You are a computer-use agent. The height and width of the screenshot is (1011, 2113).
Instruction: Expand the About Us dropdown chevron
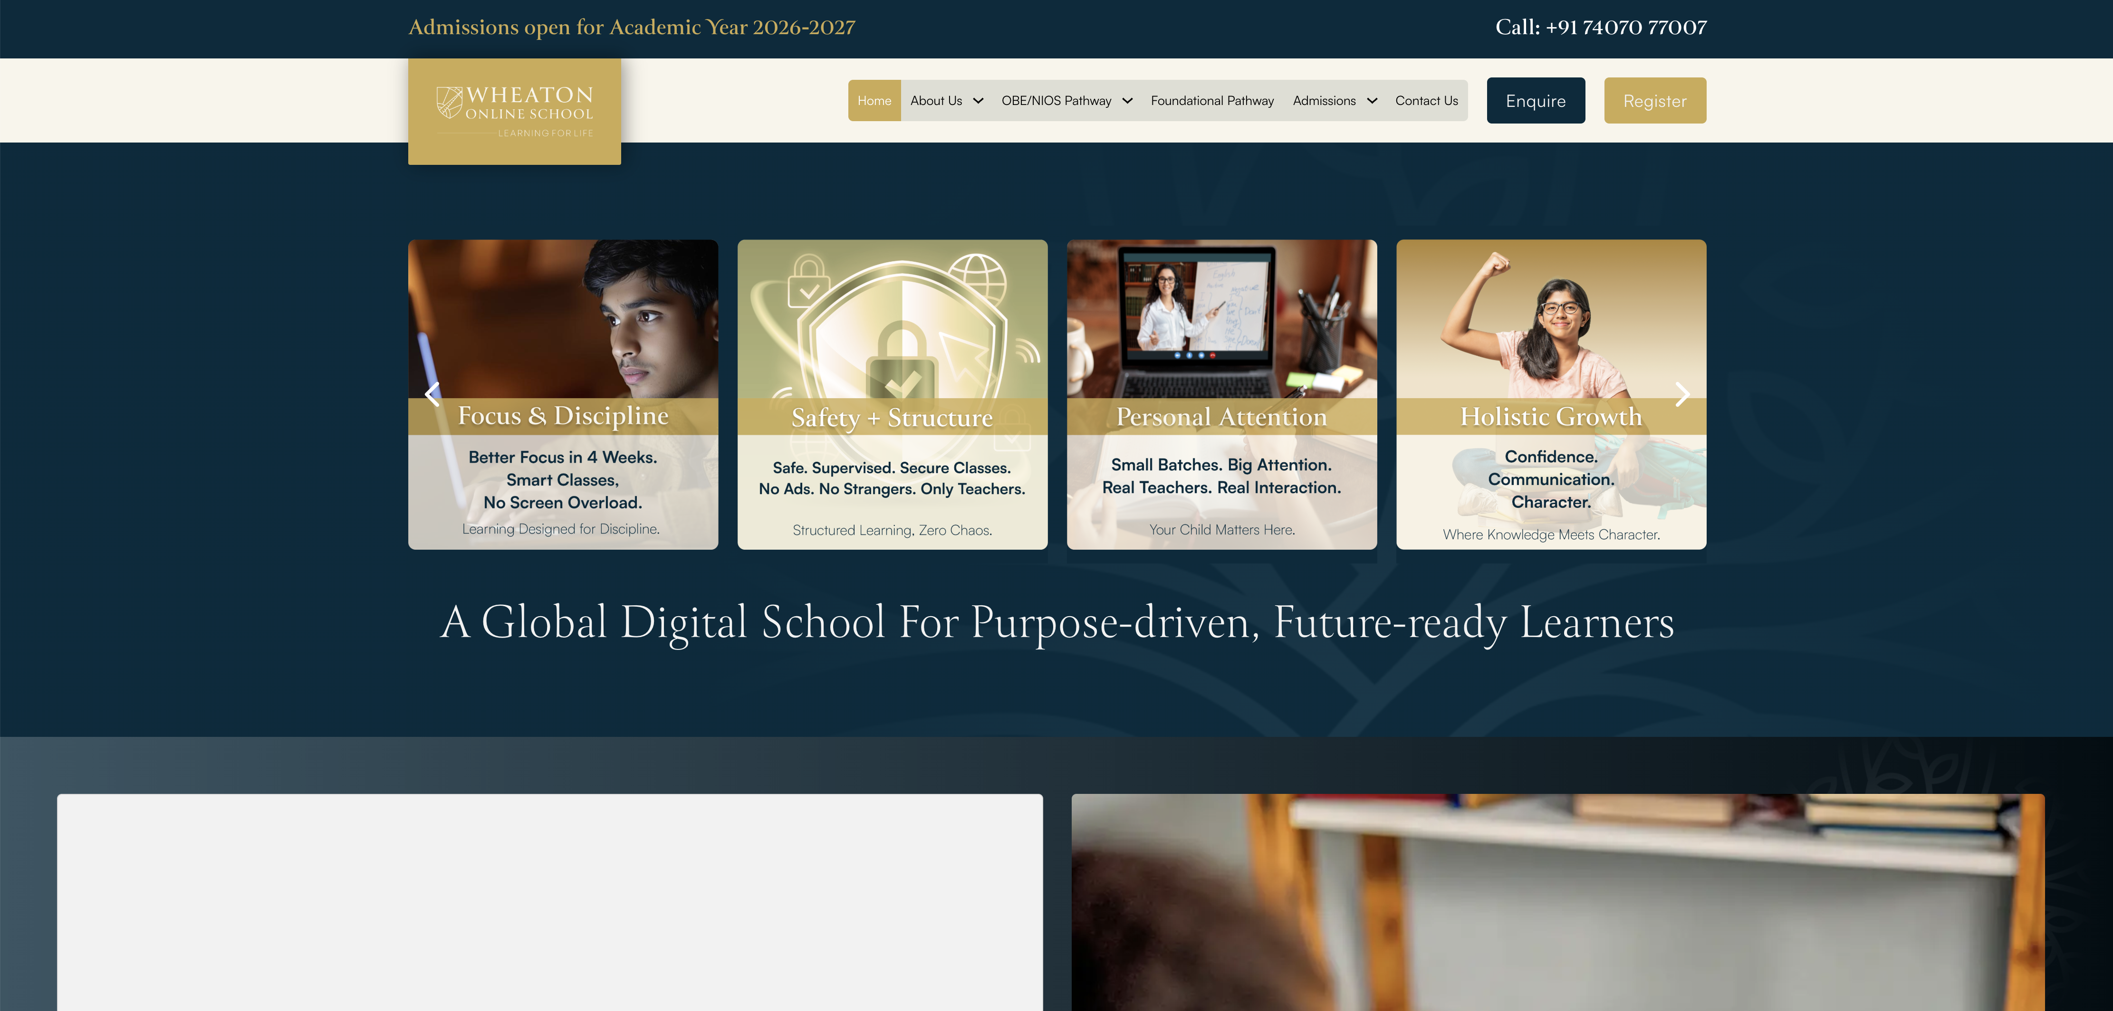tap(978, 101)
